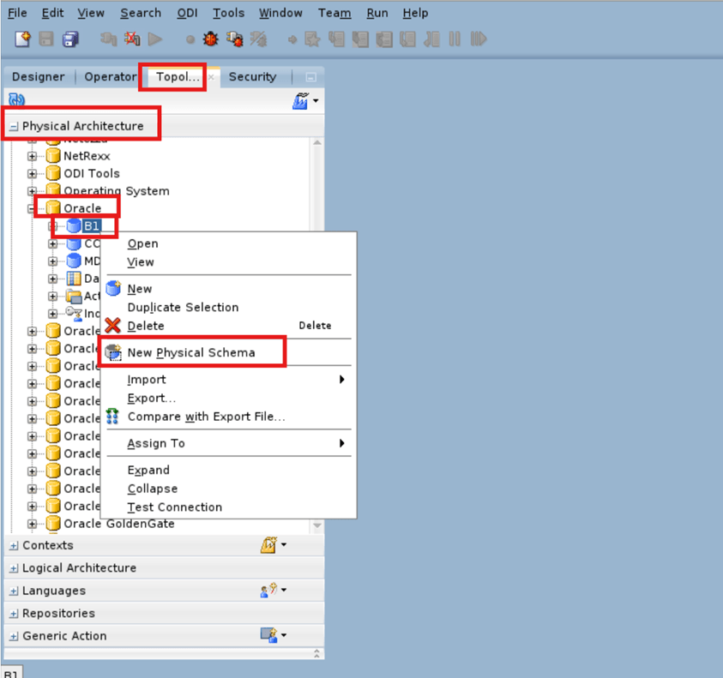Click the Pause icon in the toolbar
The image size is (723, 678).
point(455,39)
